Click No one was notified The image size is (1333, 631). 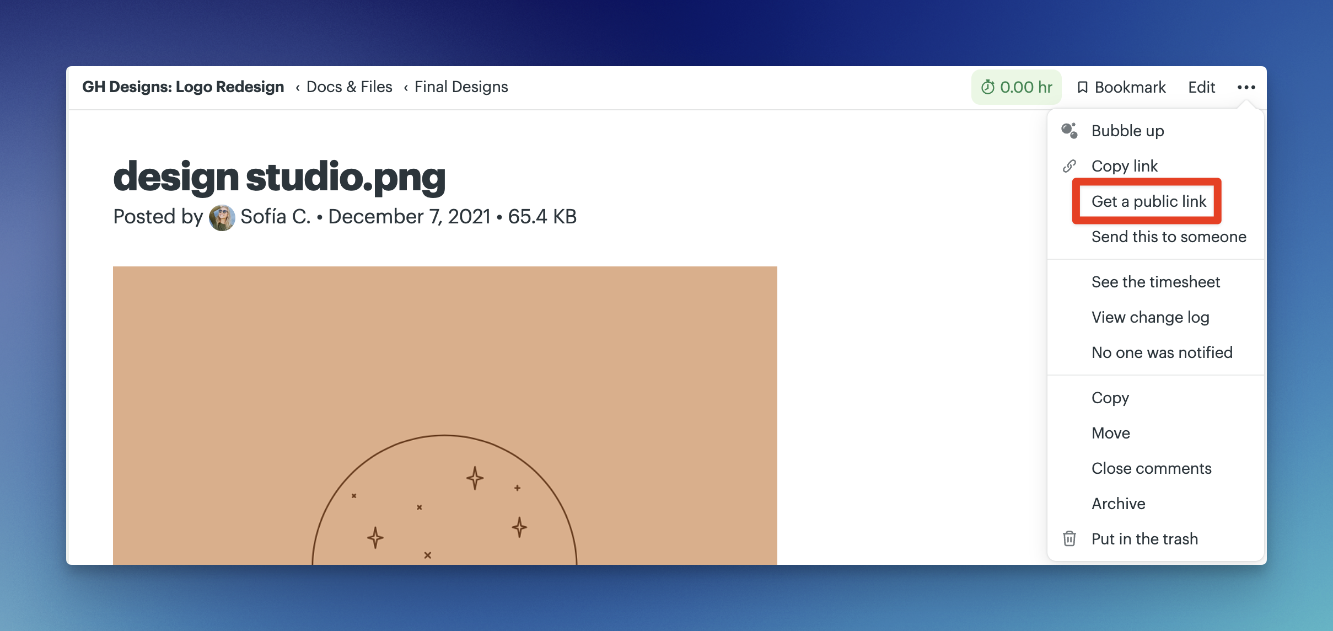1155,352
